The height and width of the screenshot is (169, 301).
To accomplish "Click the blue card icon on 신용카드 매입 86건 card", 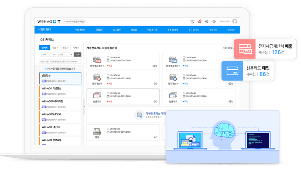I will 232,71.
